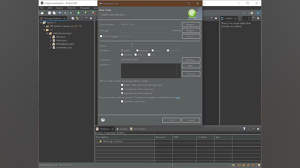Expand the fibo.java tree node
The image size is (300, 168).
pyautogui.click(x=51, y=37)
